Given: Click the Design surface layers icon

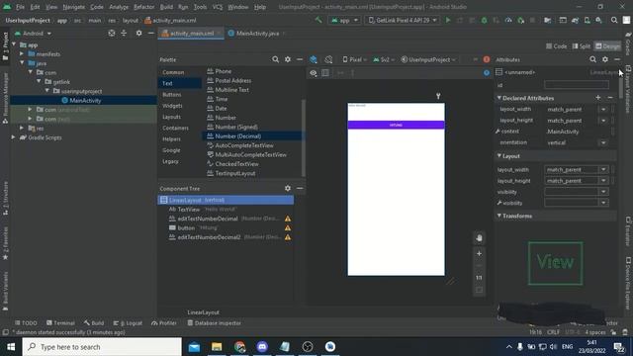Looking at the screenshot, I should (x=314, y=59).
